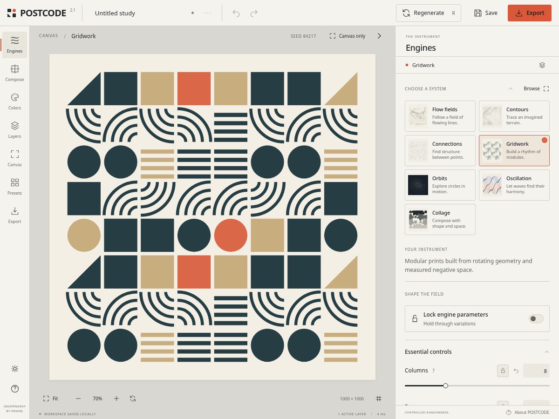Click the Columns slider handle

[x=445, y=385]
